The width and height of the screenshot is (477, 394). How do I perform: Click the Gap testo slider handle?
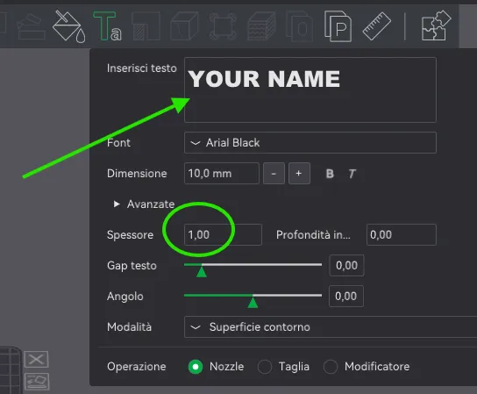point(202,271)
